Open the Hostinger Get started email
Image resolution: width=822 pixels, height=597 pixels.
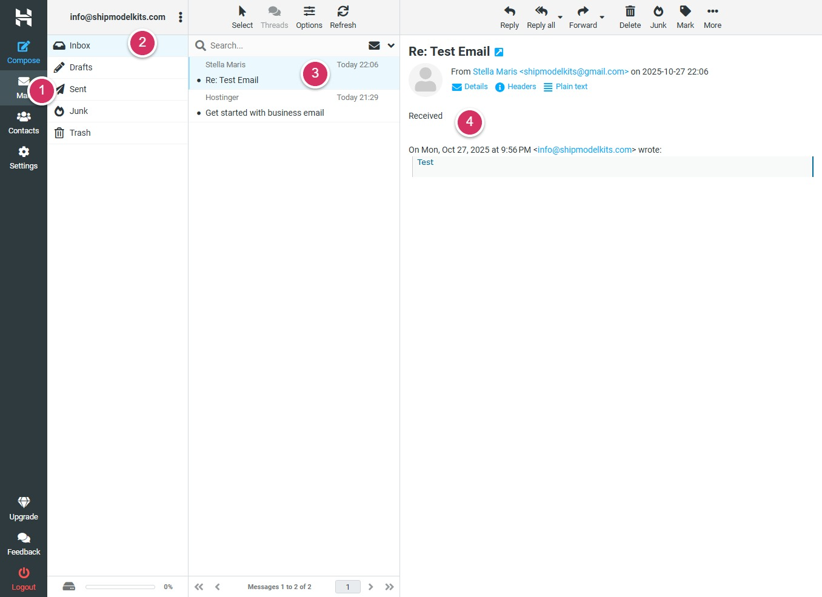(x=264, y=113)
